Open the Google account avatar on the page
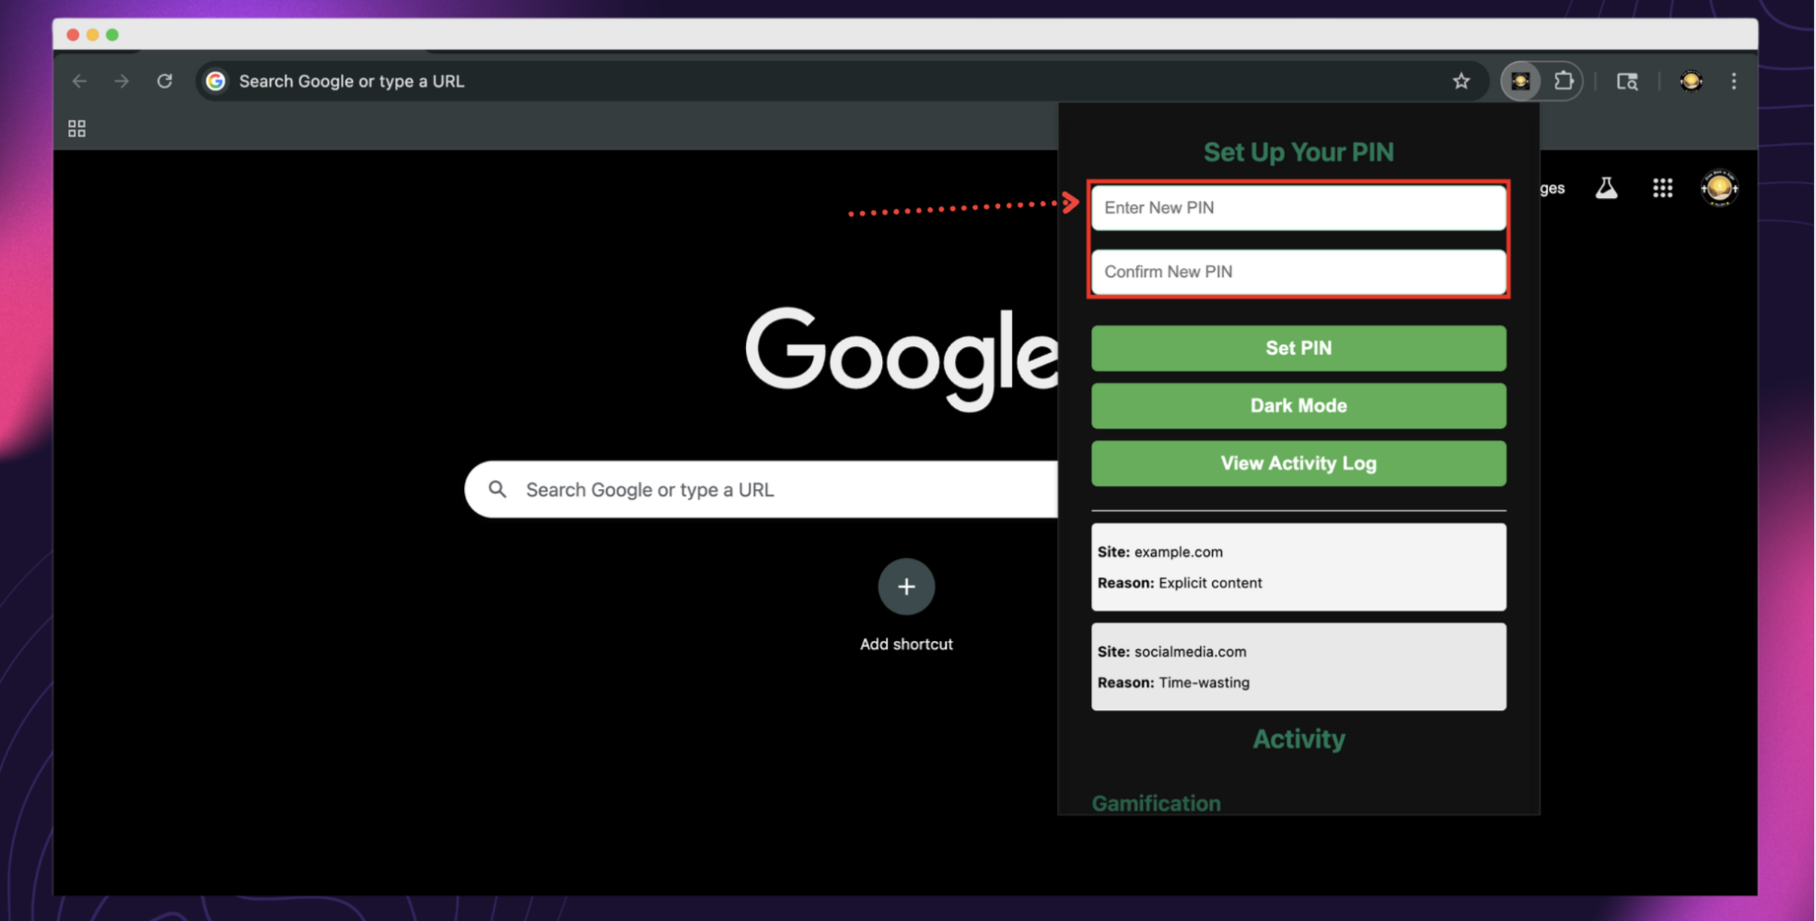 tap(1719, 188)
